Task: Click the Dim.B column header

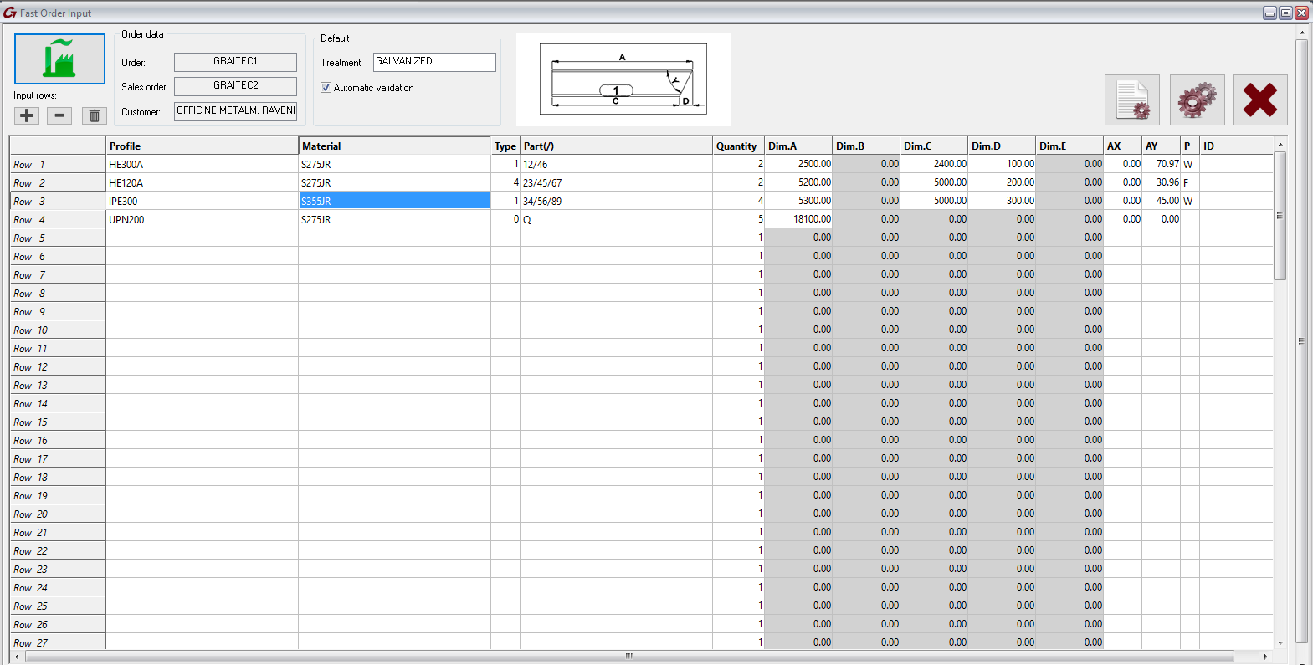Action: pyautogui.click(x=866, y=146)
